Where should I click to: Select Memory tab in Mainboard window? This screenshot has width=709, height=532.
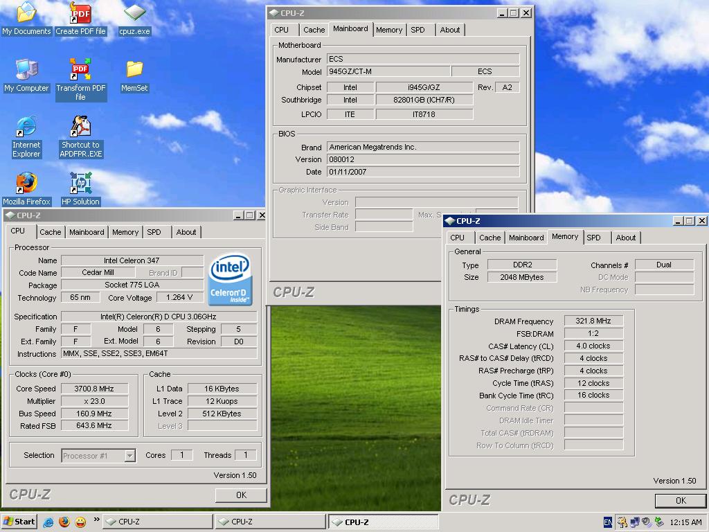click(x=389, y=30)
